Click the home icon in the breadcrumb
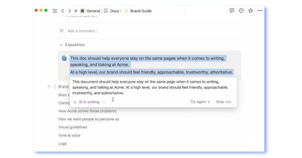This screenshot has width=302, height=158. click(x=82, y=11)
